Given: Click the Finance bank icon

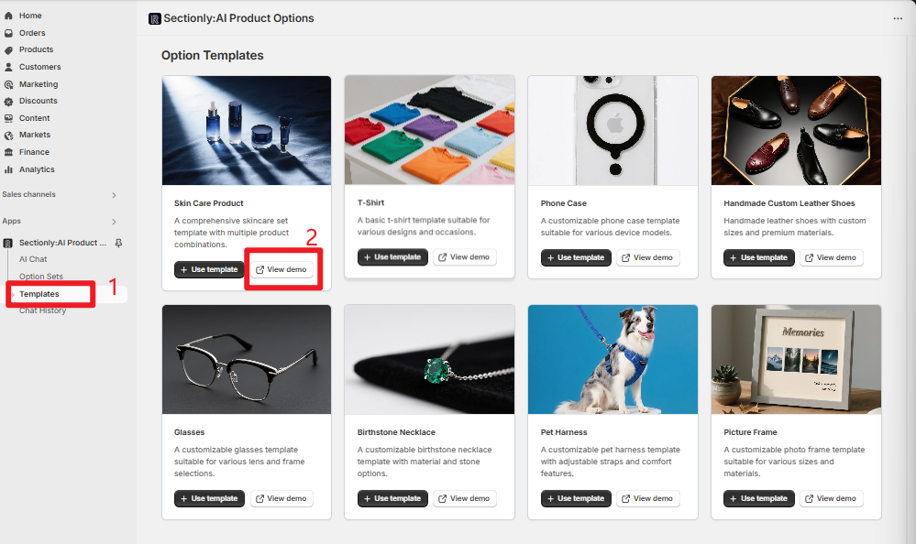Looking at the screenshot, I should tap(8, 152).
